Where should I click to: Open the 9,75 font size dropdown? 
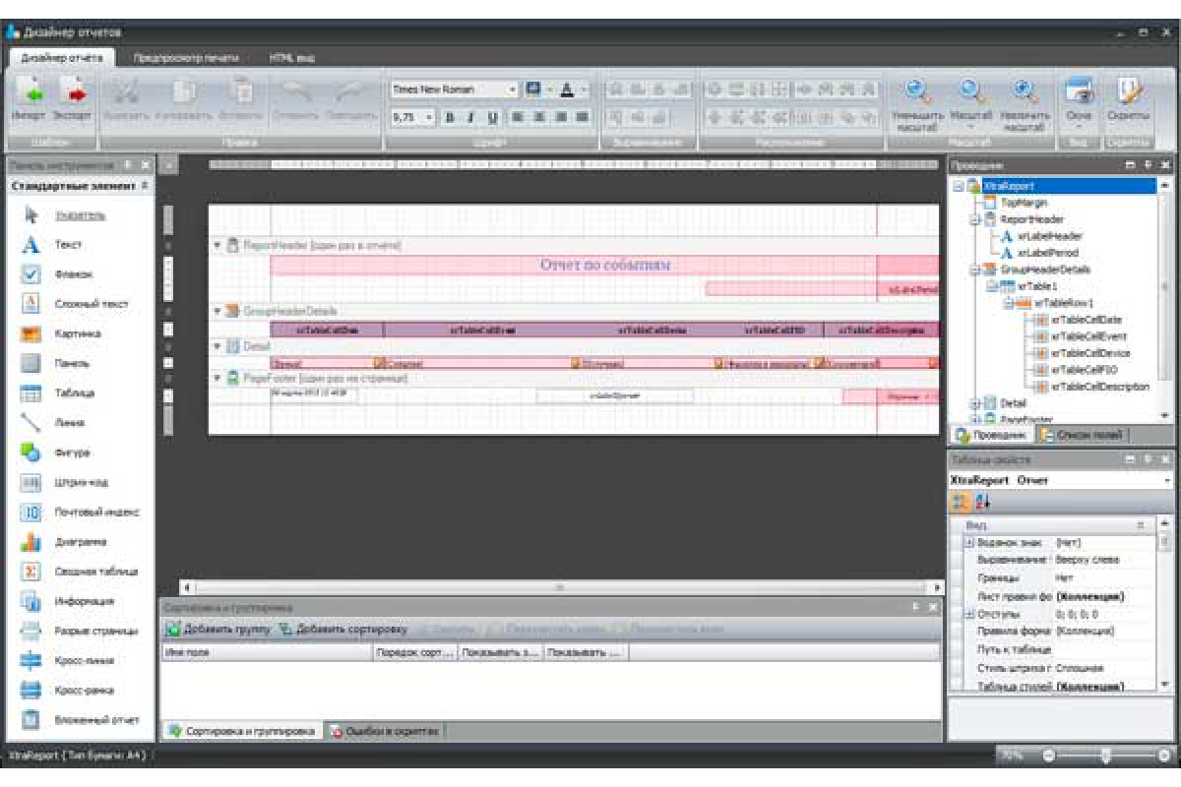click(x=430, y=117)
